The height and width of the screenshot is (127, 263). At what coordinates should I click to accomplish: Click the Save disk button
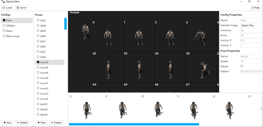[x=21, y=8]
